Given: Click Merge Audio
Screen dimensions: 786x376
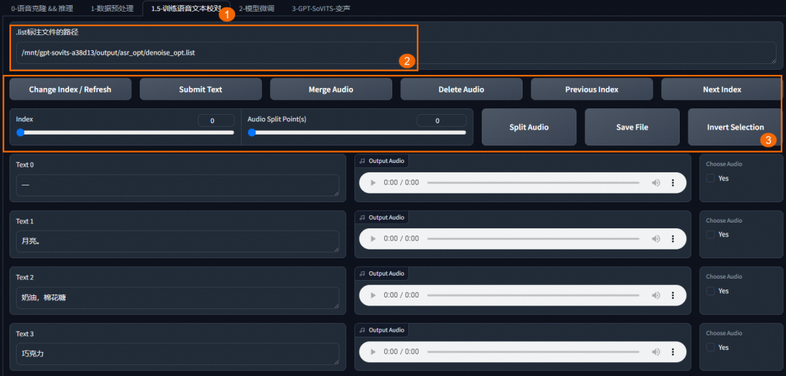Looking at the screenshot, I should [331, 89].
